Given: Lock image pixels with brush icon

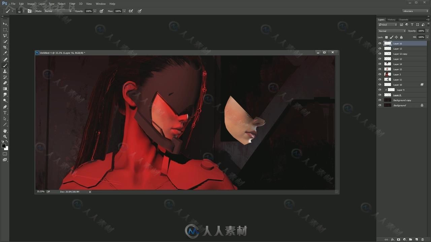Looking at the screenshot, I should [x=391, y=37].
